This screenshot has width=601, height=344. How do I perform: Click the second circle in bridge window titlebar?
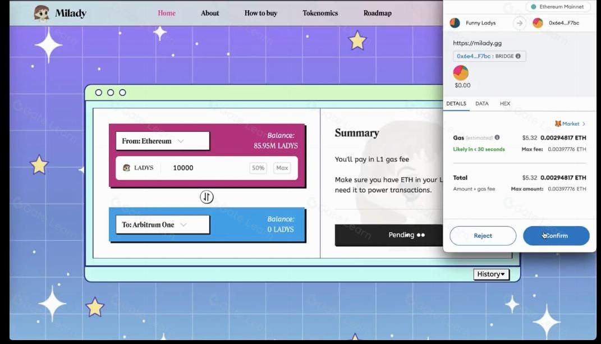click(x=111, y=93)
